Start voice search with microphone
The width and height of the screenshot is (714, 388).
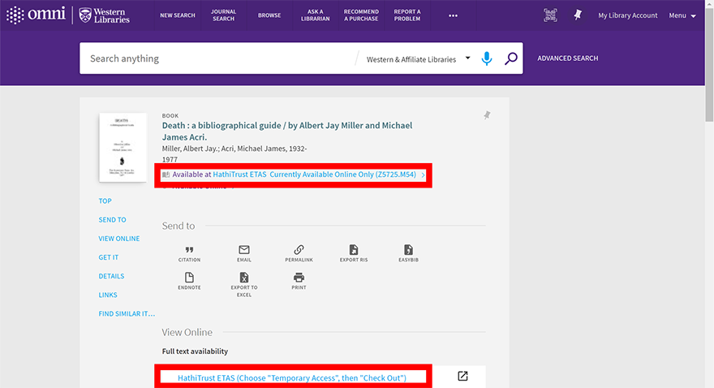pyautogui.click(x=486, y=58)
